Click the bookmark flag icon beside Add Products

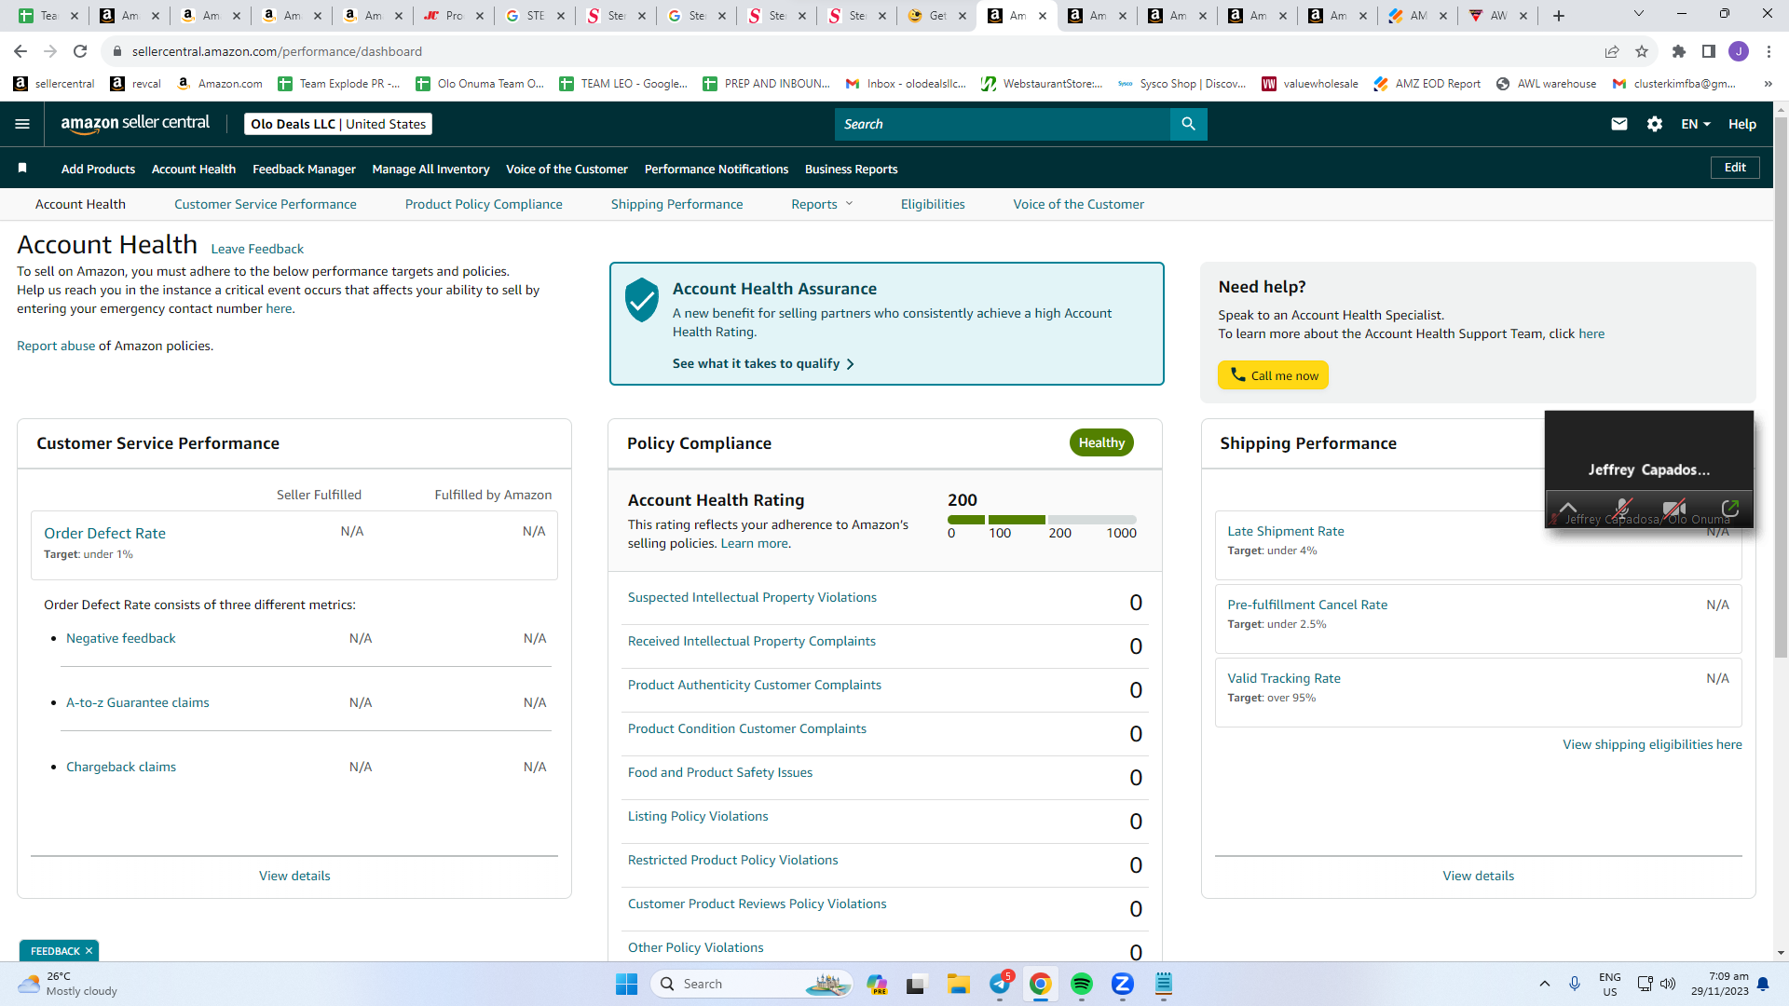[x=22, y=168]
